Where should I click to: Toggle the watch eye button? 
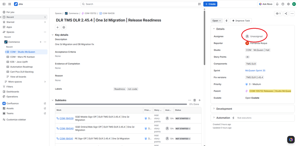click(x=278, y=13)
